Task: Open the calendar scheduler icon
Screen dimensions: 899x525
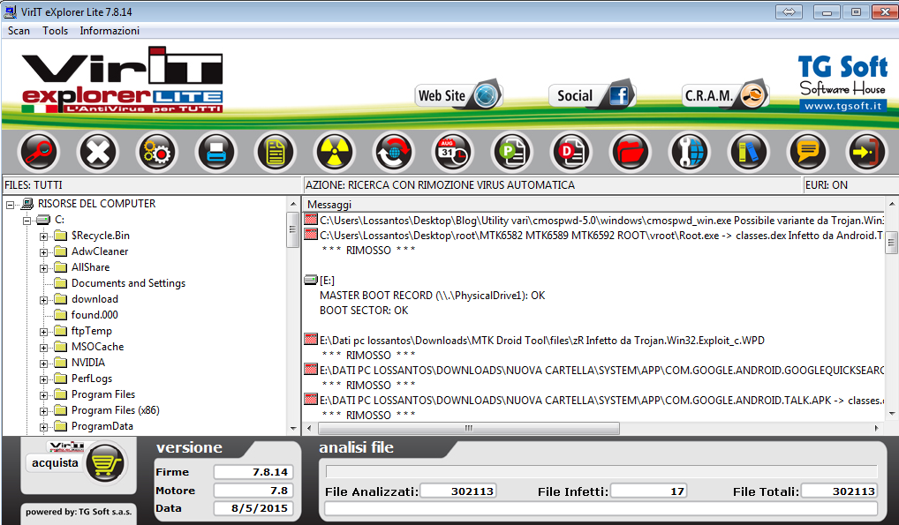Action: [453, 153]
